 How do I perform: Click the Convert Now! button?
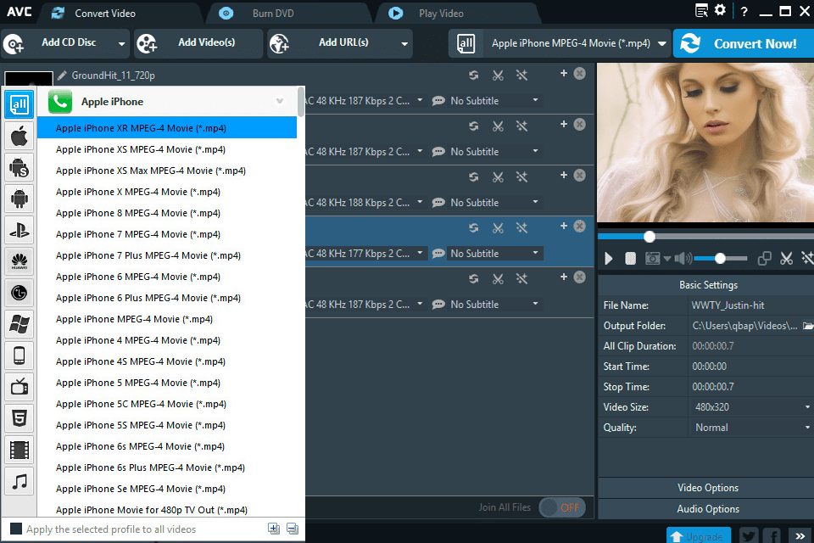tap(744, 43)
